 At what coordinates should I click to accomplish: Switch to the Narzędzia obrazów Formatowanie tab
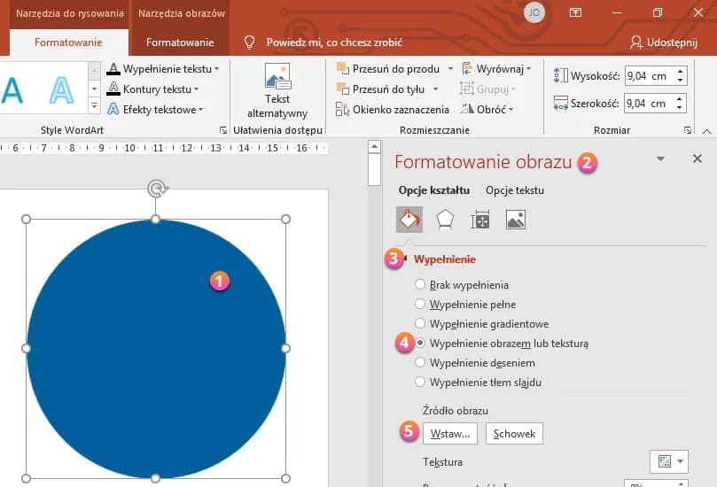tap(180, 43)
